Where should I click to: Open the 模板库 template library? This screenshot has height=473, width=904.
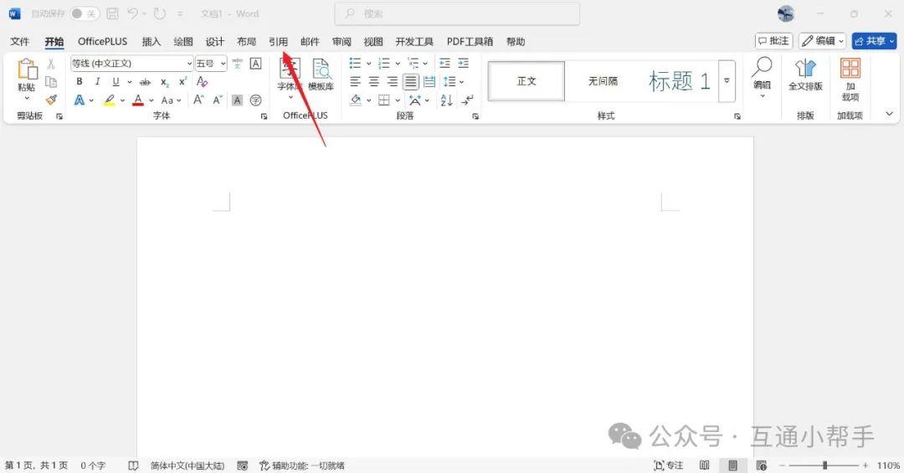[x=321, y=75]
